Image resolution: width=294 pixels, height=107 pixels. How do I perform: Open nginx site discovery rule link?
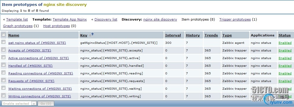160,19
